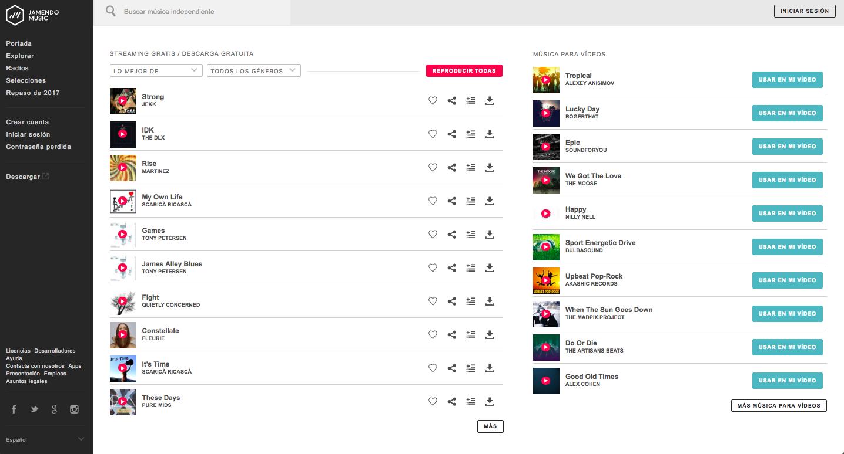This screenshot has width=844, height=454.
Task: Use Epic in my video
Action: coord(788,147)
